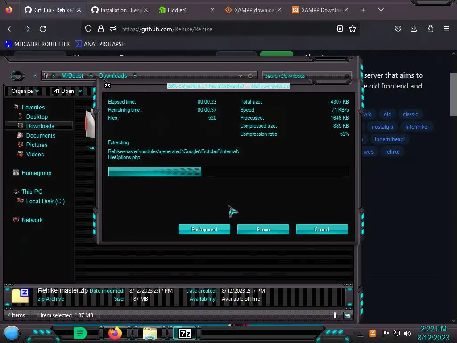Open Organize dropdown in Explorer
This screenshot has height=343, width=457.
point(25,91)
